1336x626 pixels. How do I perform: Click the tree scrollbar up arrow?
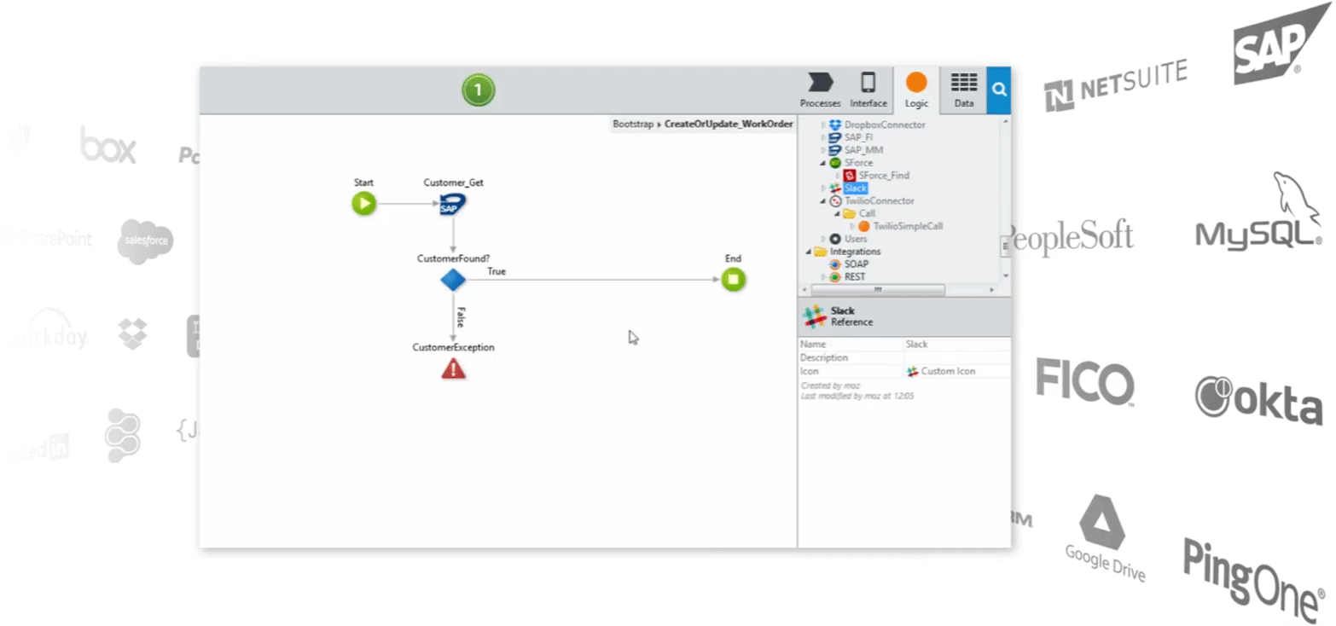[1005, 121]
